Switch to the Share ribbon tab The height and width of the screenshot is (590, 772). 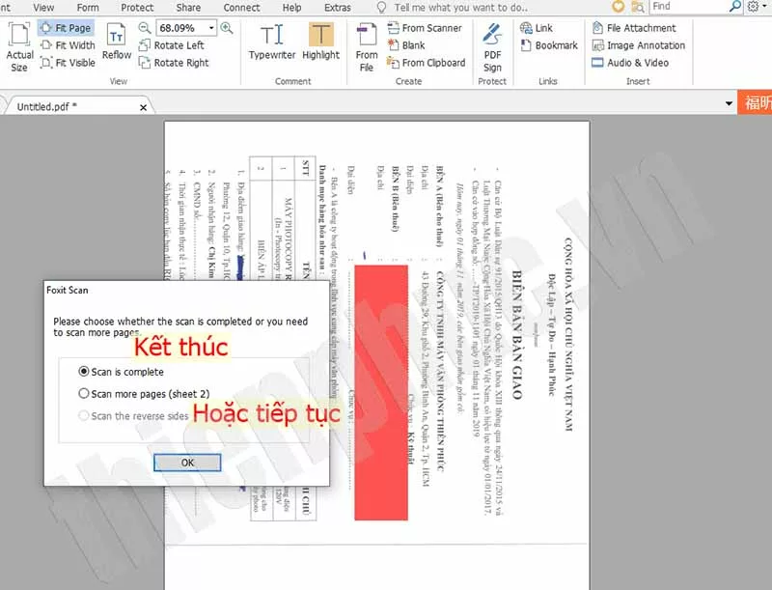(x=188, y=7)
